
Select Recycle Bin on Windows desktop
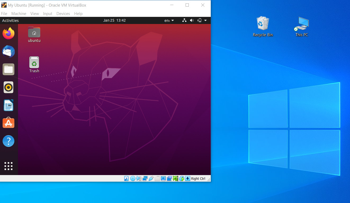pyautogui.click(x=263, y=27)
